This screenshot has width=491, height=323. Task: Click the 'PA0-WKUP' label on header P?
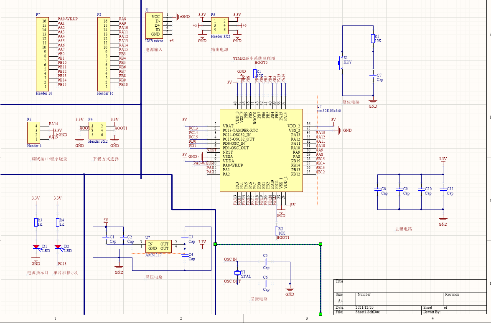point(68,19)
